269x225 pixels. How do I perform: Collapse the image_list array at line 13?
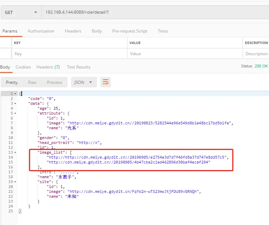coord(15,152)
